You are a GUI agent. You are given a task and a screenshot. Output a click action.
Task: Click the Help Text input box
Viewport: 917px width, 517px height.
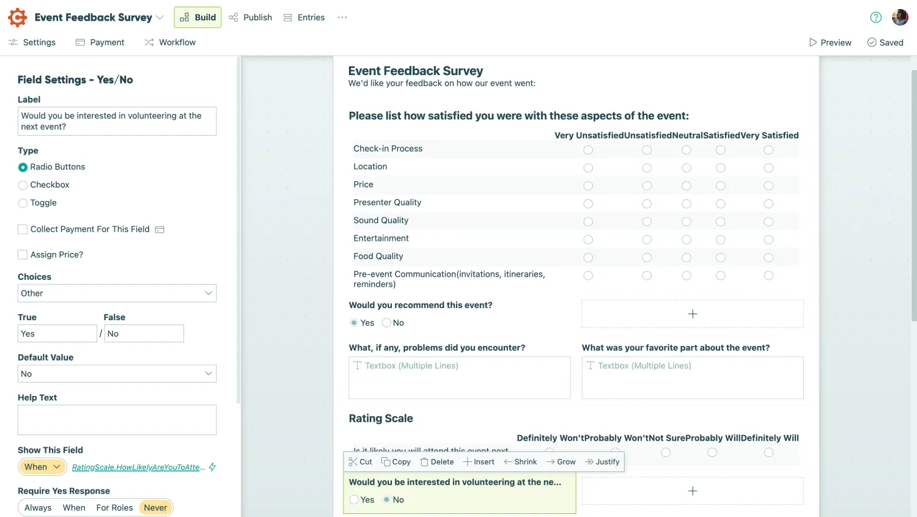117,420
